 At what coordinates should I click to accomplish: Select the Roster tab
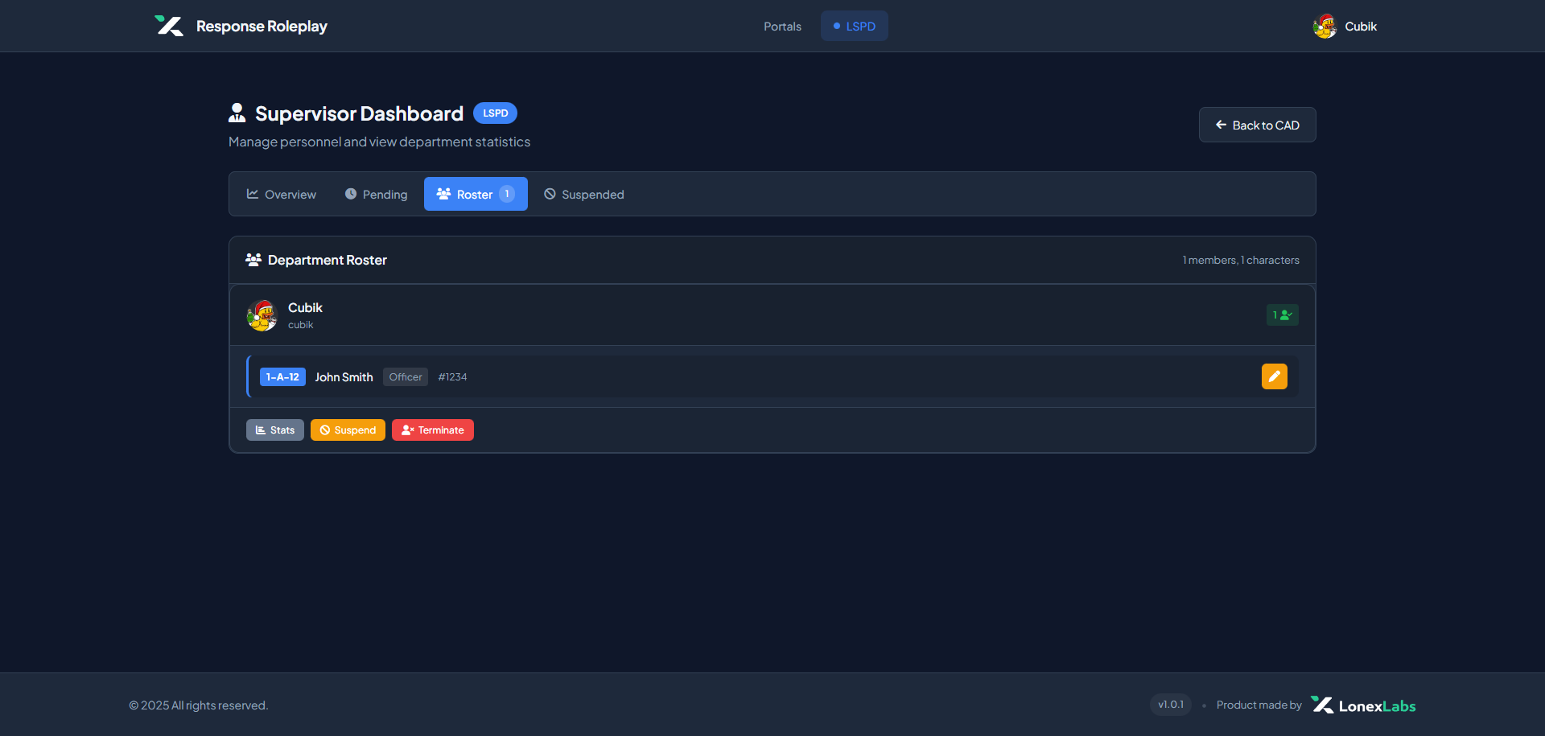click(476, 194)
